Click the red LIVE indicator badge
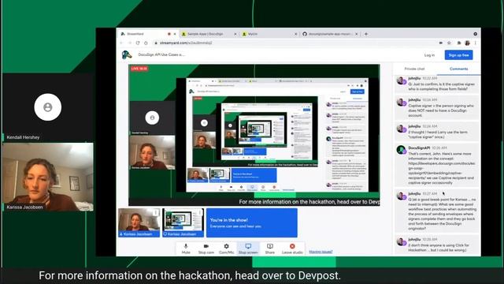The image size is (504, 284). (139, 69)
